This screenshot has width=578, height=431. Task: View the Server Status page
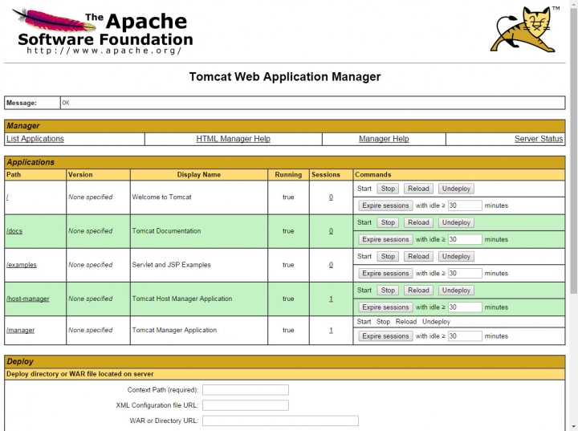539,139
